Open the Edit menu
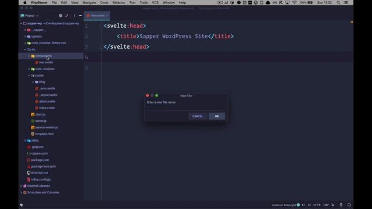The height and width of the screenshot is (209, 372). click(x=64, y=2)
